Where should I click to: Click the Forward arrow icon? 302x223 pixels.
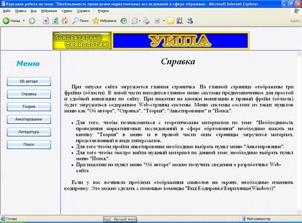pyautogui.click(x=32, y=21)
